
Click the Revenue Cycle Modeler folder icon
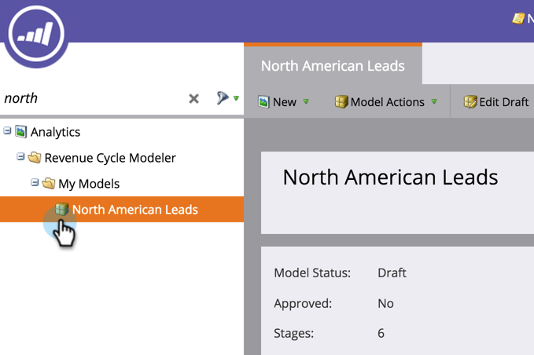coord(34,158)
